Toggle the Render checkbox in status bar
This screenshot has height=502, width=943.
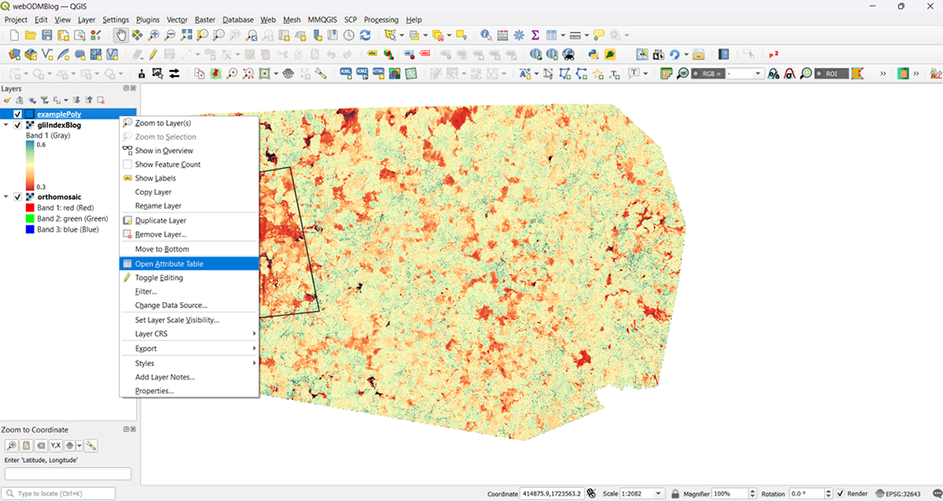[840, 494]
